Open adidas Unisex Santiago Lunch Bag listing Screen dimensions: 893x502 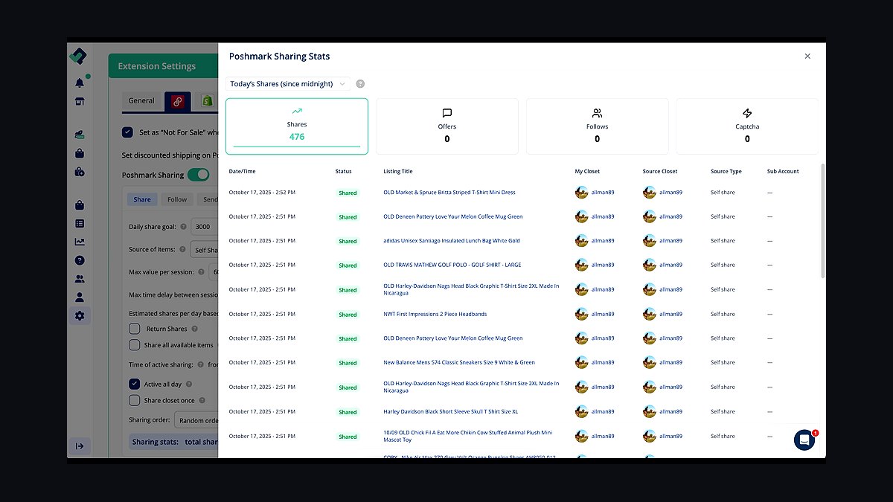click(x=452, y=241)
